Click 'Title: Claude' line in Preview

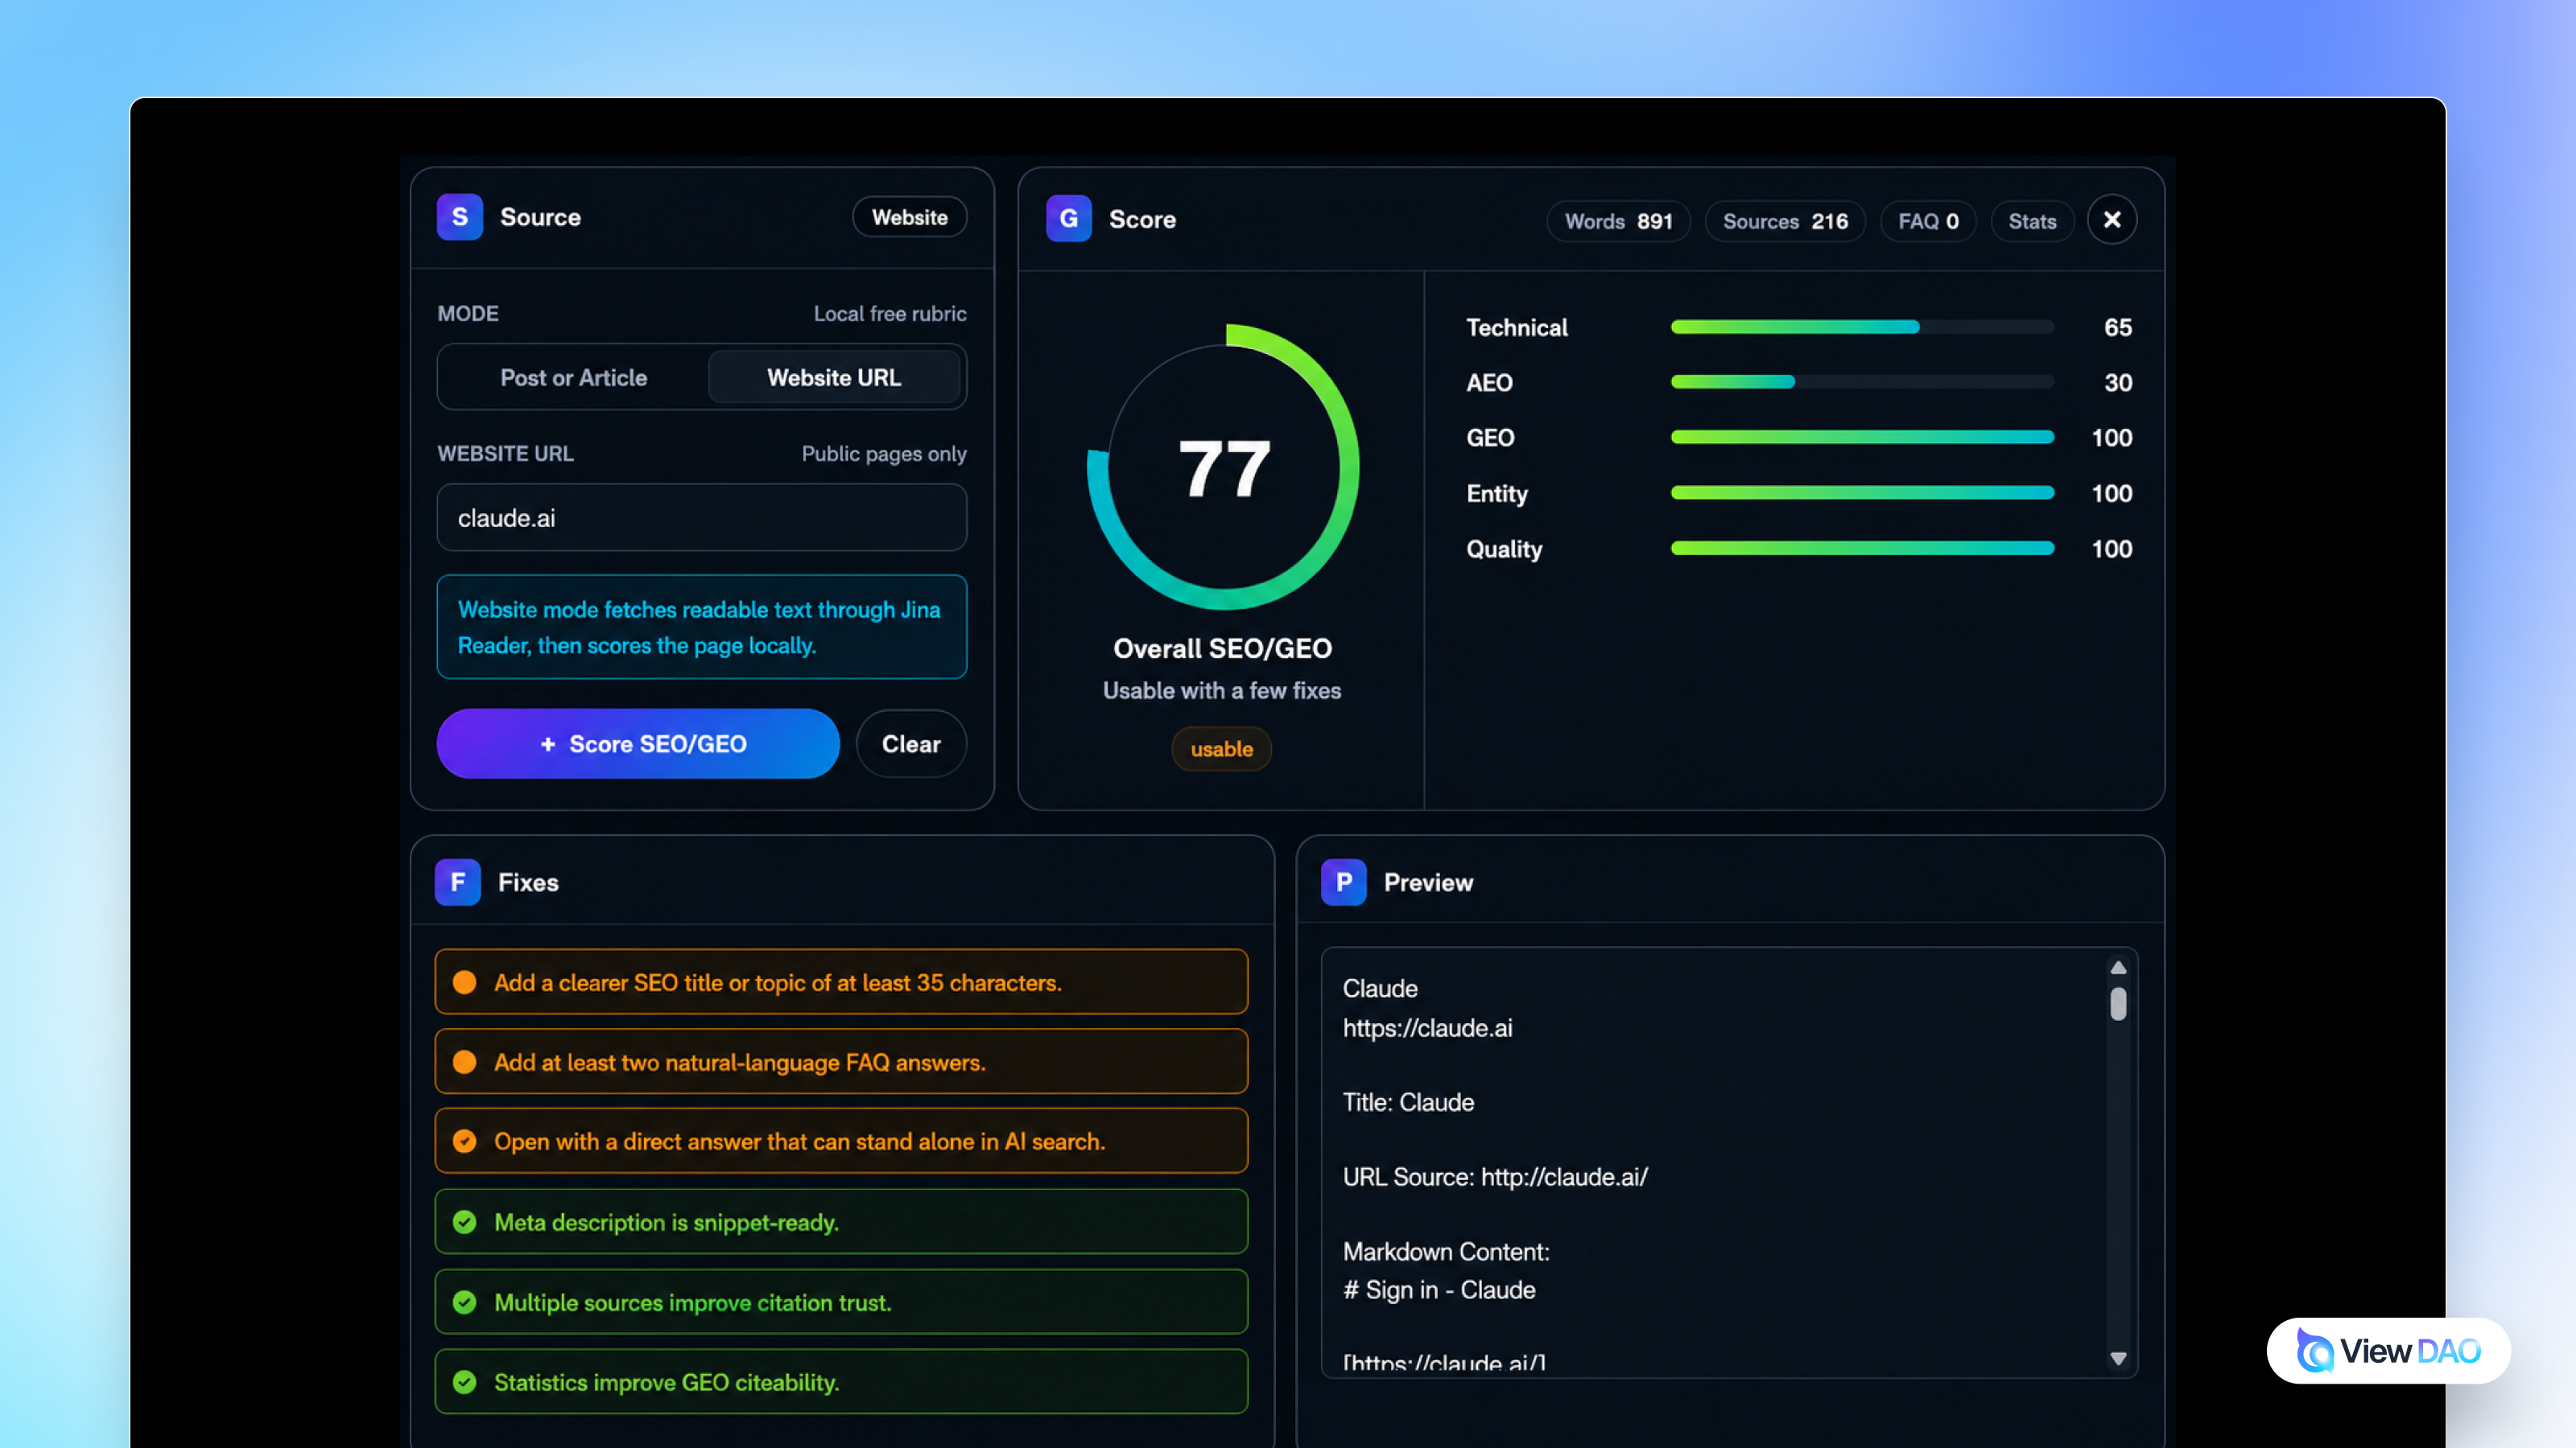pyautogui.click(x=1408, y=1102)
